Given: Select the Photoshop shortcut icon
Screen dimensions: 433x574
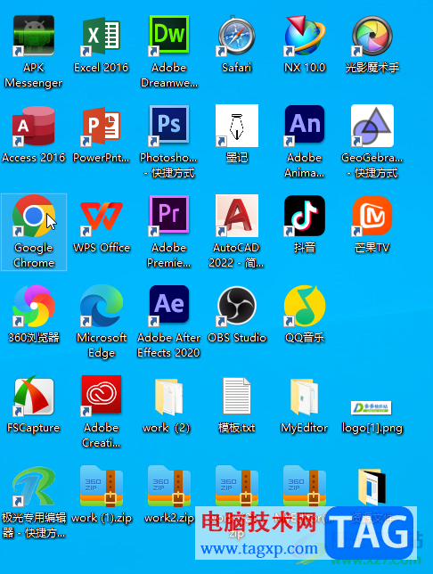Looking at the screenshot, I should (x=169, y=126).
